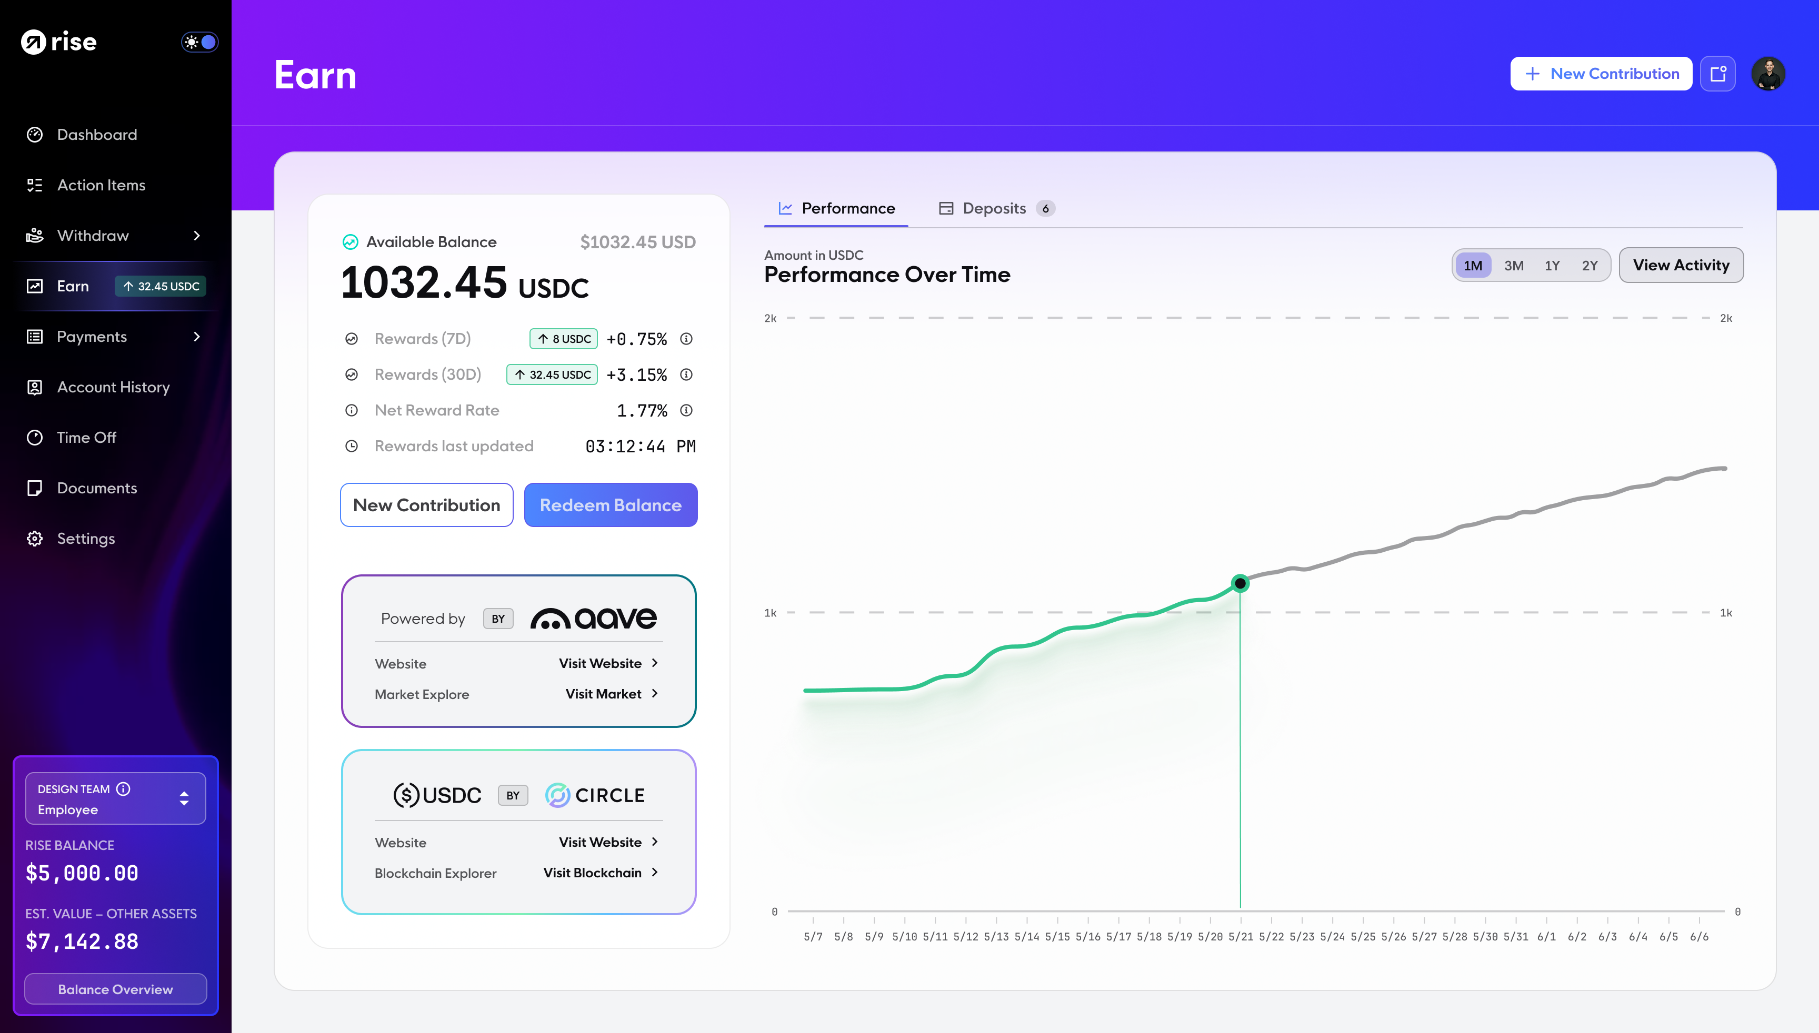Click the Net Reward Rate info icon
The image size is (1819, 1033).
[686, 410]
